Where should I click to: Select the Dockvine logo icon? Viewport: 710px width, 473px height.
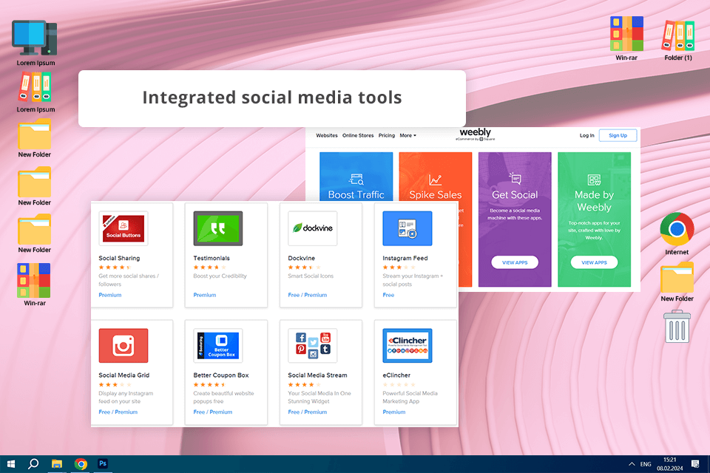point(312,228)
